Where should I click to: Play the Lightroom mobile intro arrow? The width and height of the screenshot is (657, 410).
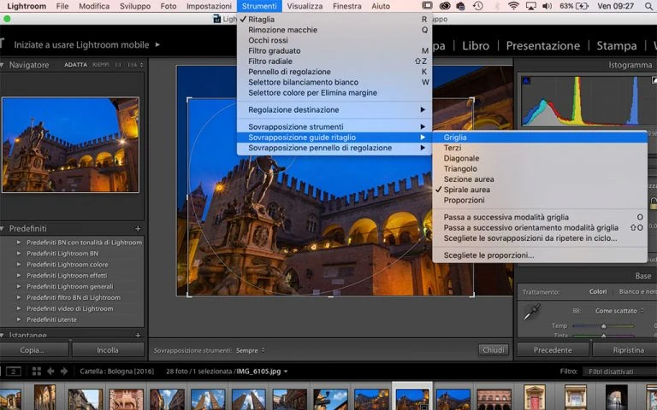157,44
